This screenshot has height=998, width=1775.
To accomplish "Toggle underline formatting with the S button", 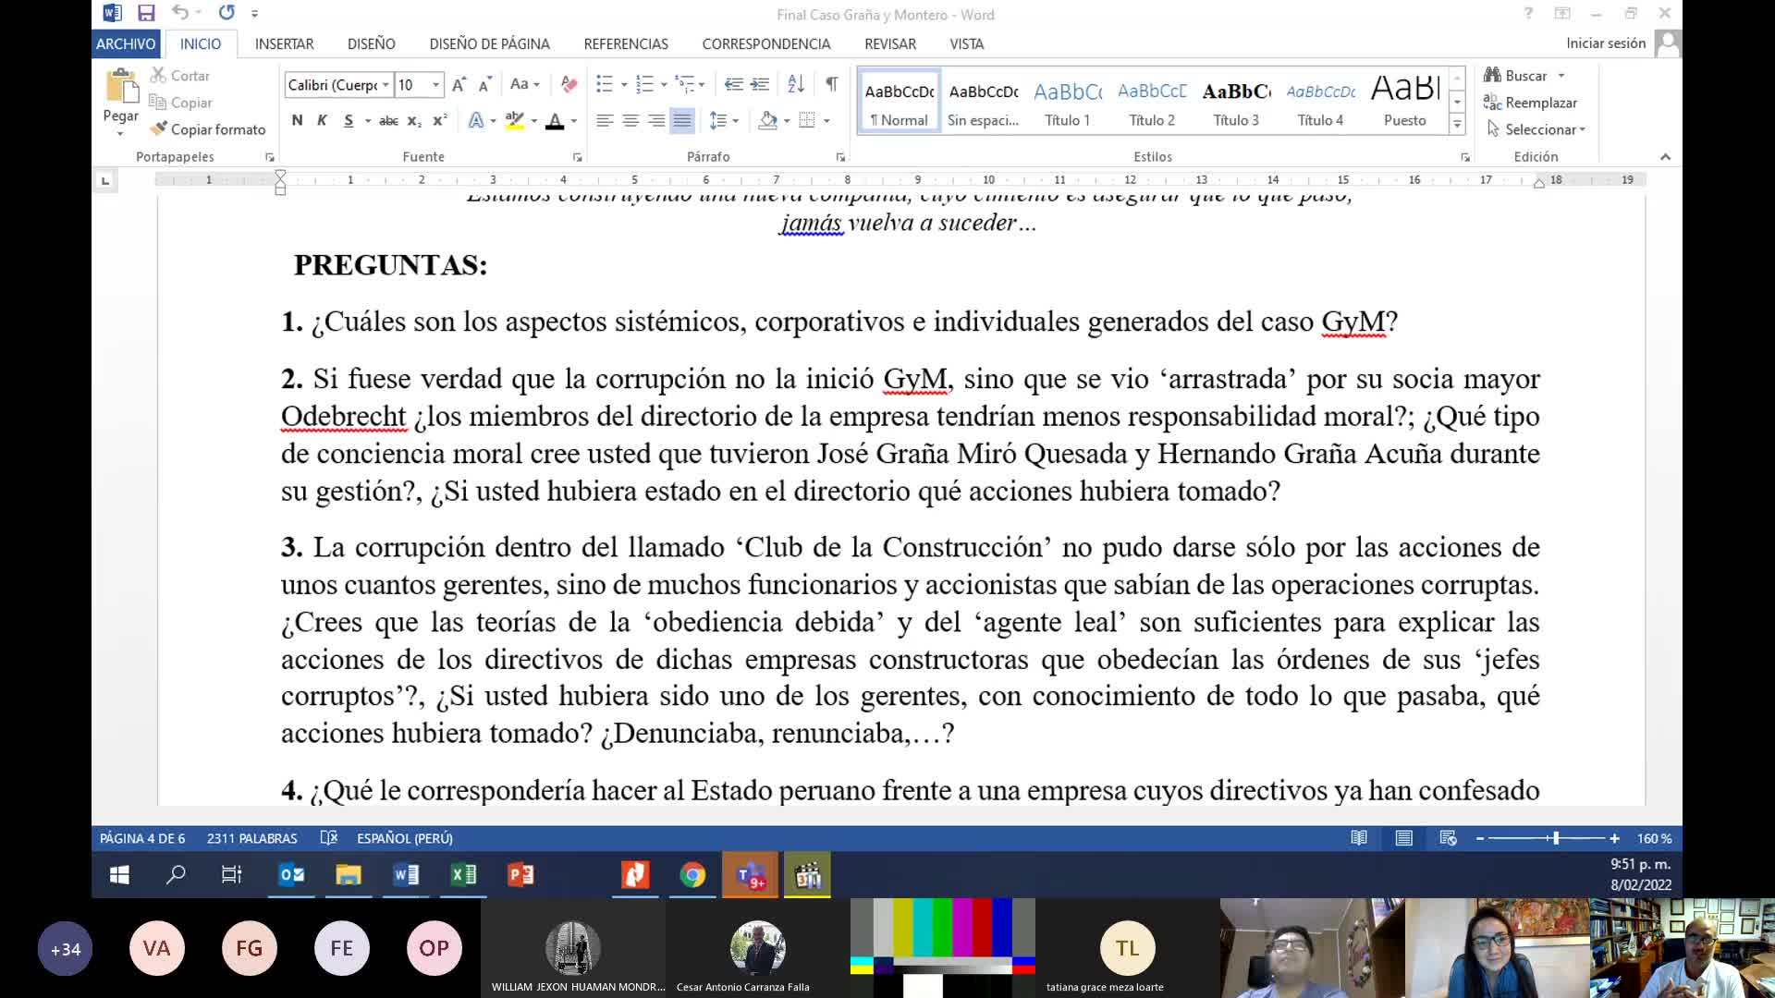I will (x=349, y=120).
